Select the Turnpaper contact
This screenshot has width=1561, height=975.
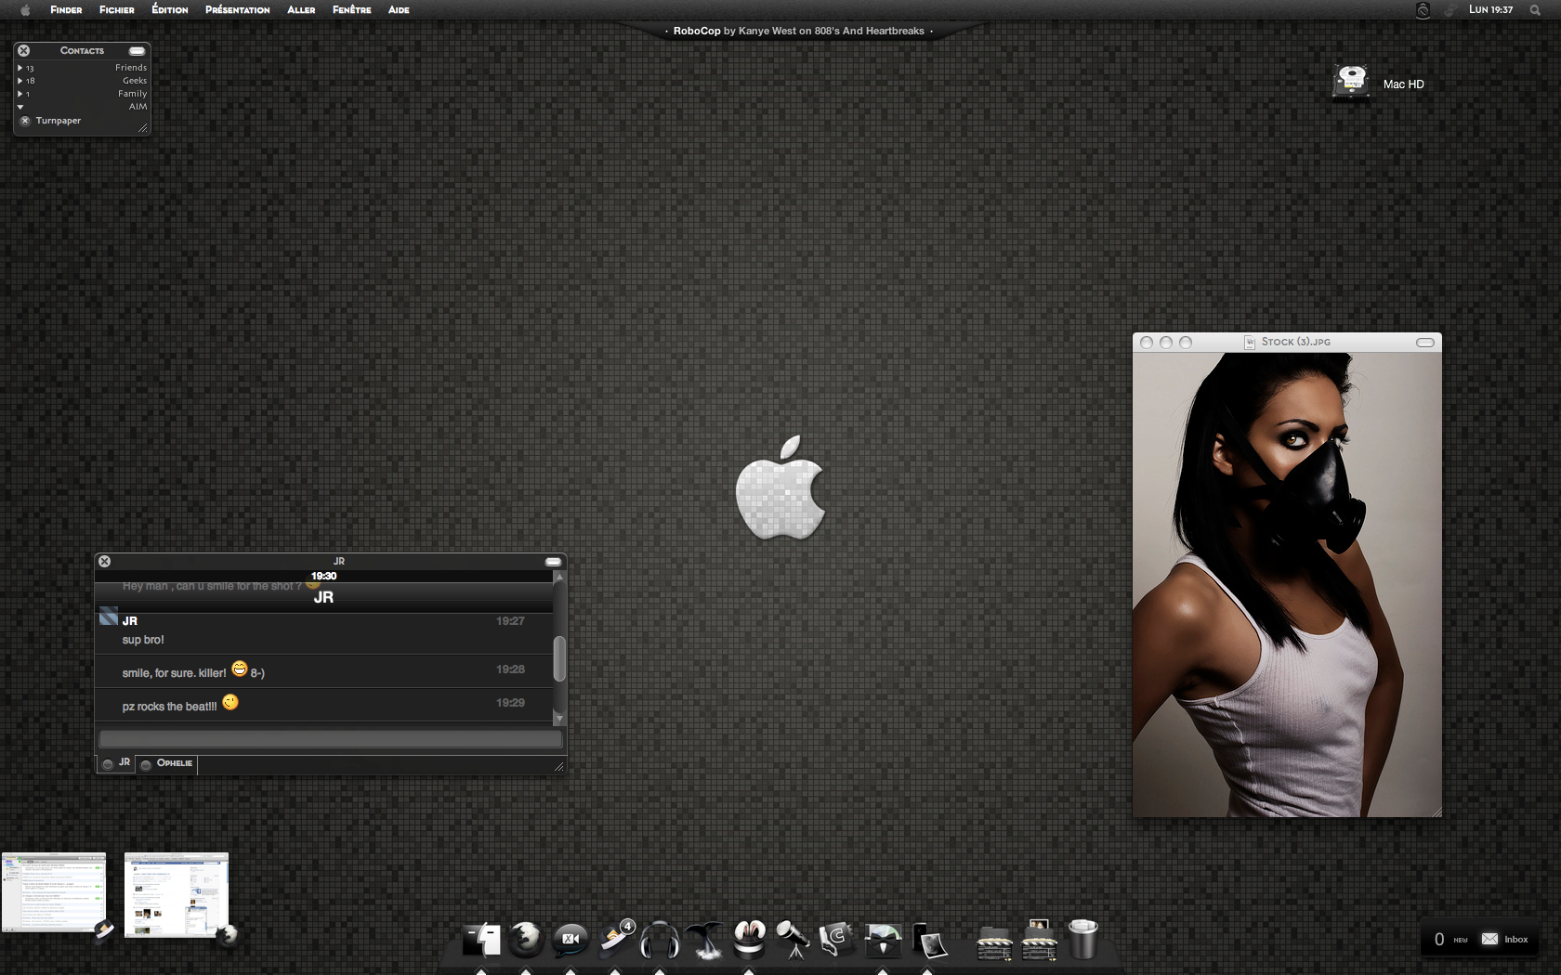pos(59,121)
